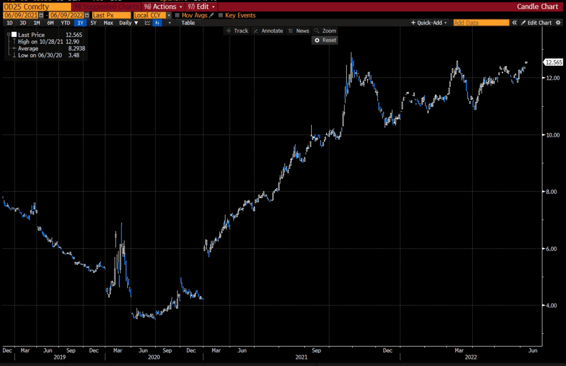This screenshot has height=366, width=566.
Task: Activate the Track crosshair tool
Action: click(x=237, y=31)
